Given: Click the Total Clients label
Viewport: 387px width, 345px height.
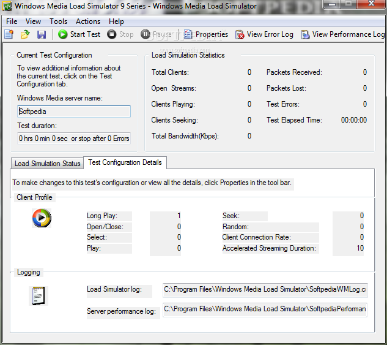Looking at the screenshot, I should (x=170, y=72).
